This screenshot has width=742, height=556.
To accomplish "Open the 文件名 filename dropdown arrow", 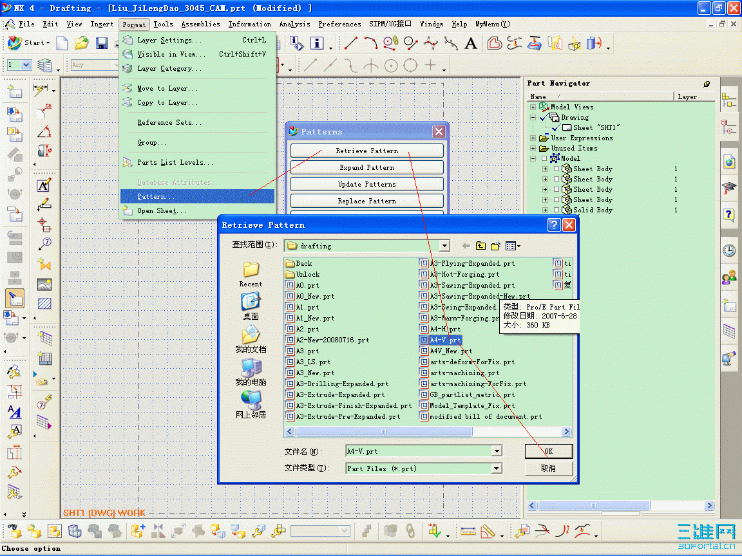I will click(x=497, y=452).
